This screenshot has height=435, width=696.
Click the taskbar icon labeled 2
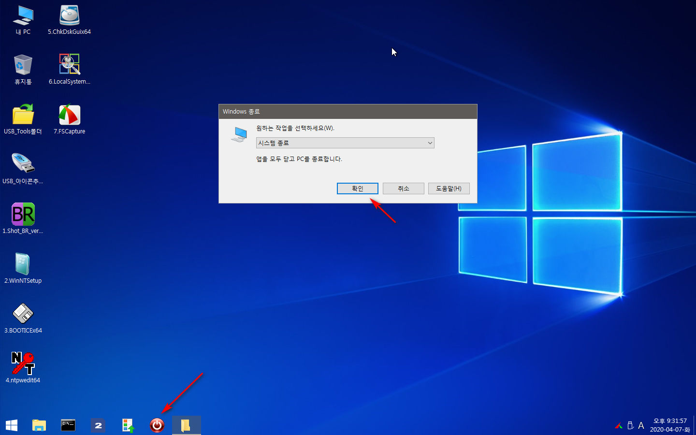98,425
